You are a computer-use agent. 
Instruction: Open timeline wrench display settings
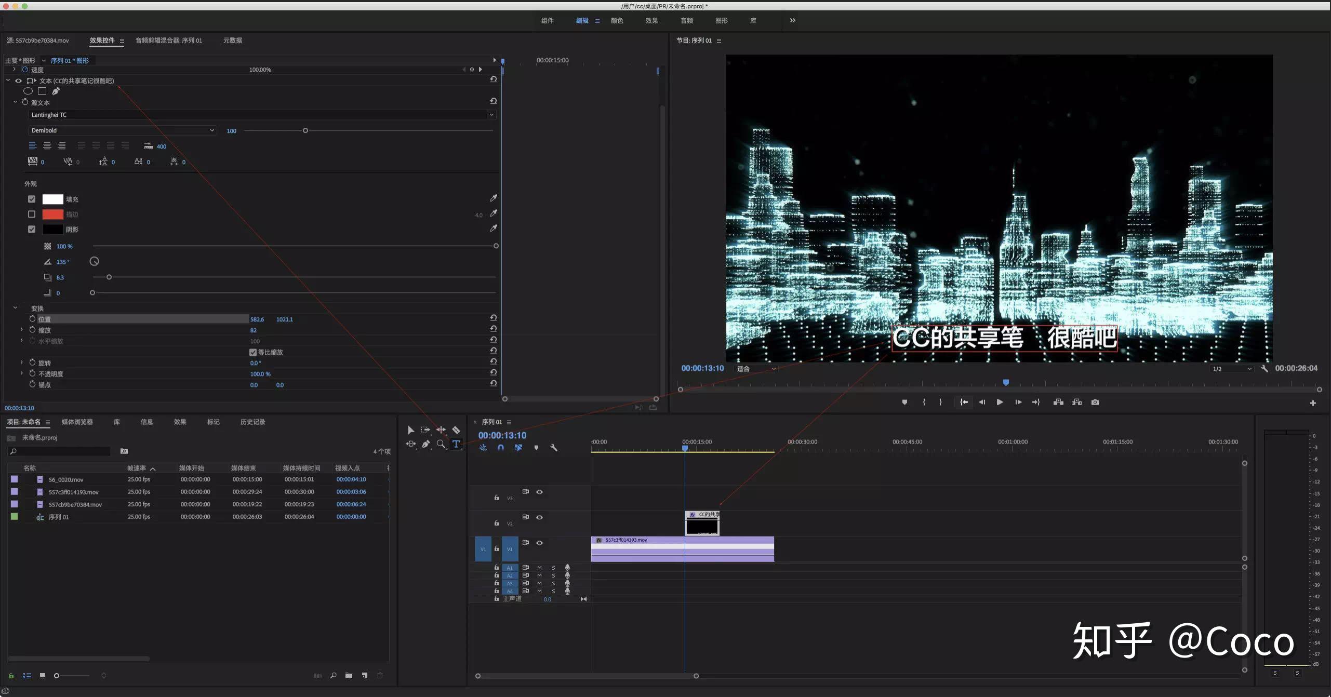click(x=554, y=447)
